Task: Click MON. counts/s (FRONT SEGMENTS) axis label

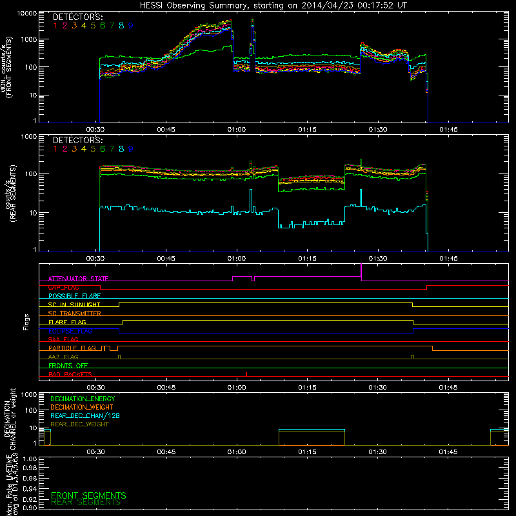Action: pos(6,68)
